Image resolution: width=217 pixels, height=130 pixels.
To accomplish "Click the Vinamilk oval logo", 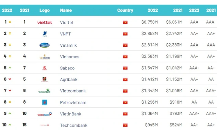I will 45,45.
